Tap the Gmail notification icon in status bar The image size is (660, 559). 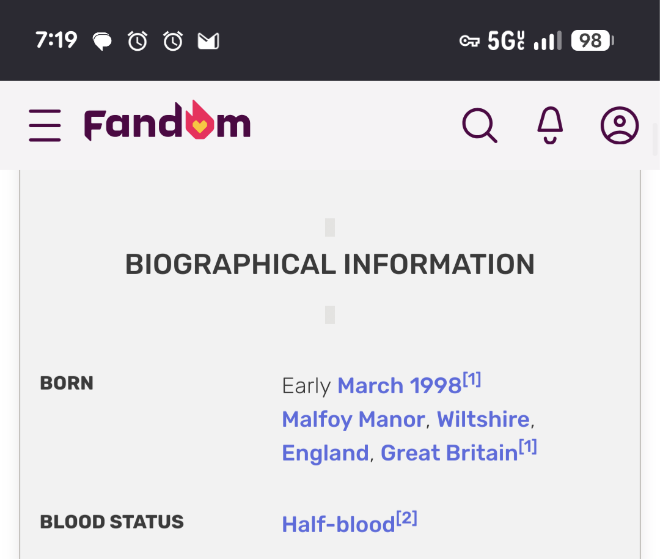pos(208,41)
